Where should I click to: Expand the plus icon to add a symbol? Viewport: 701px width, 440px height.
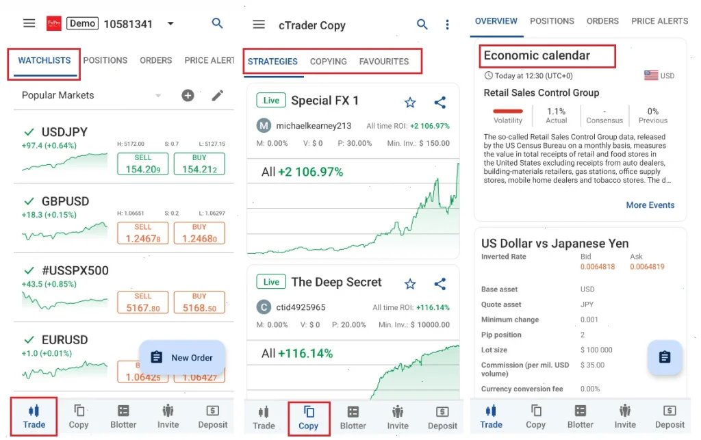tap(188, 95)
